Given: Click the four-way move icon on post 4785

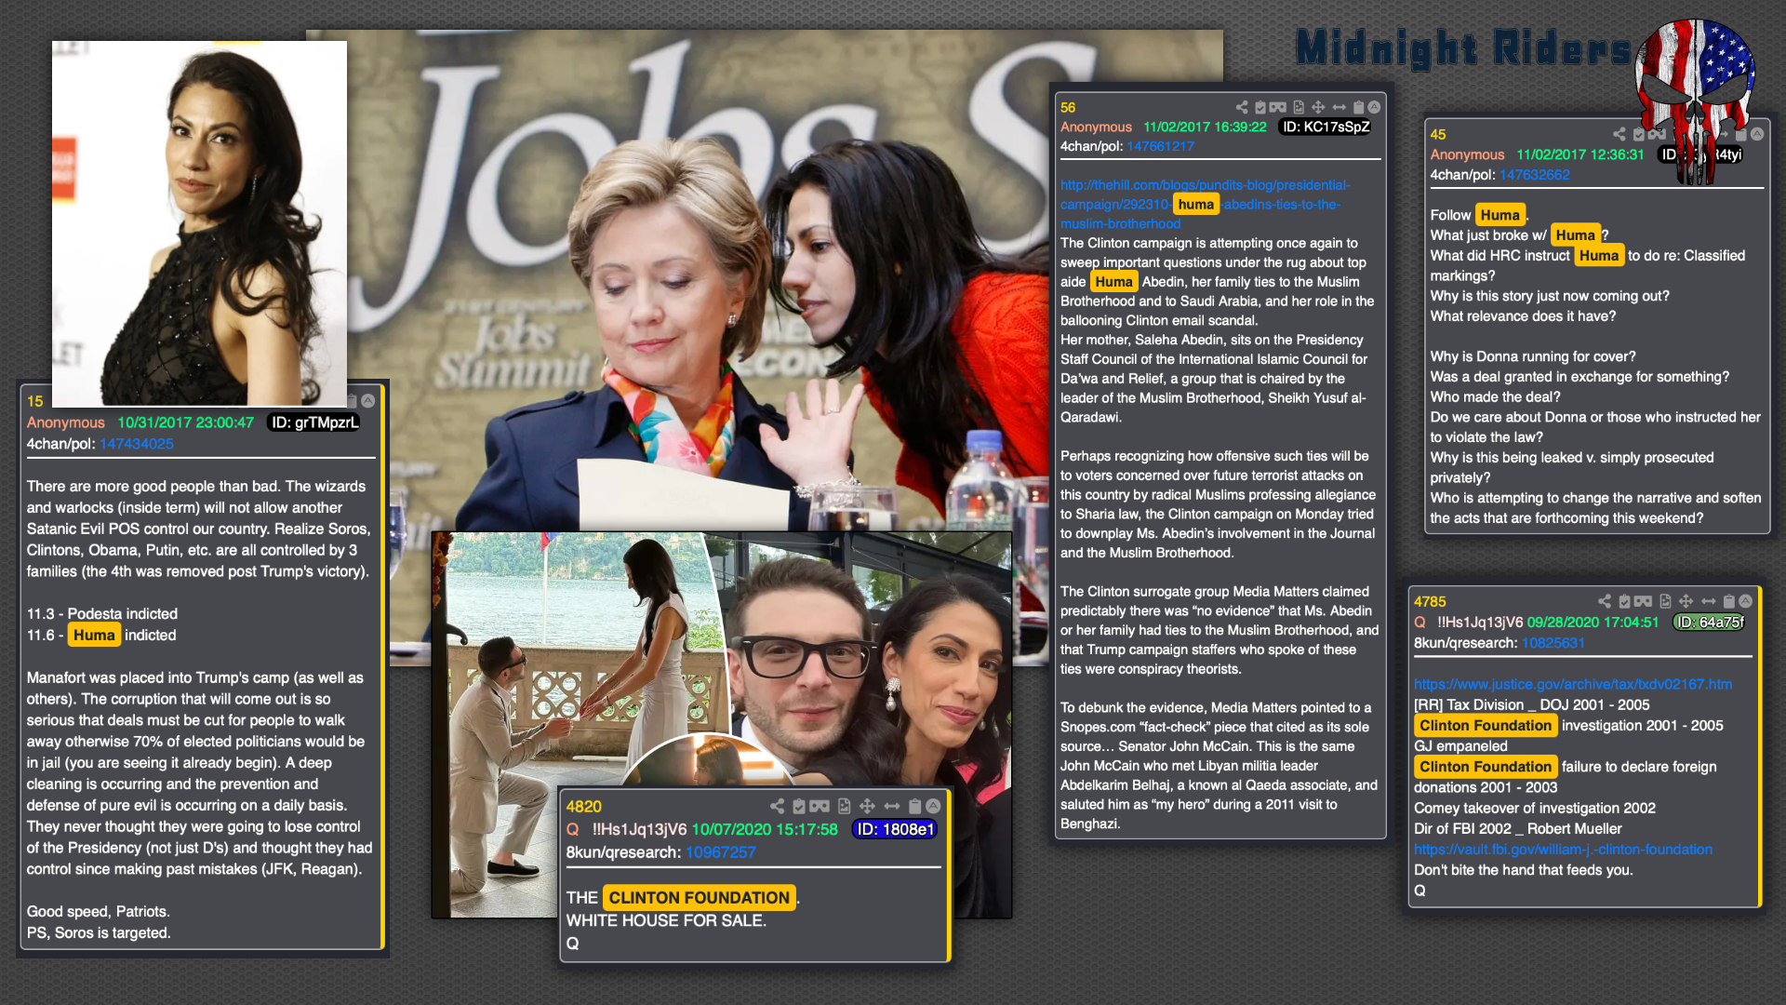Looking at the screenshot, I should tap(1686, 601).
